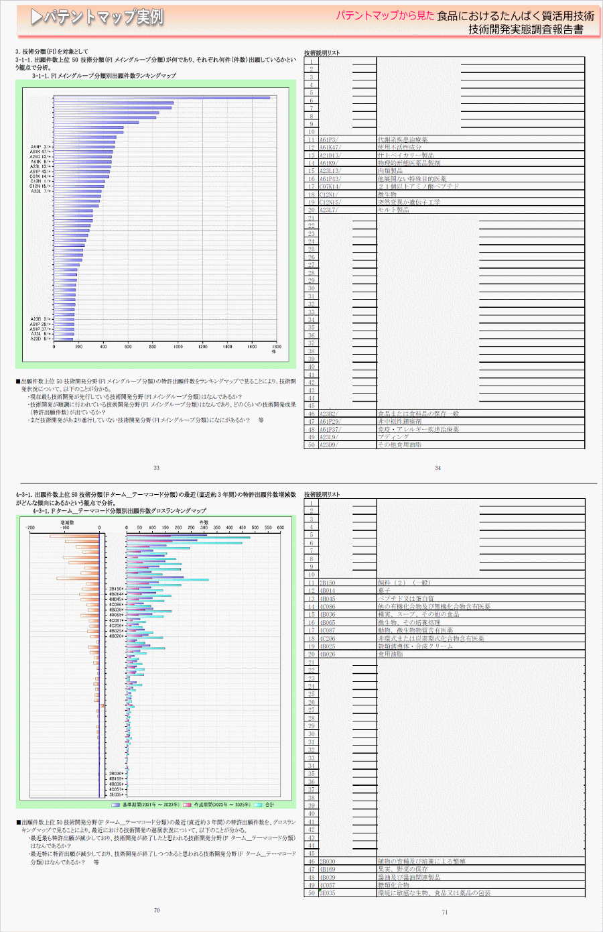Click the cyan 合計 legend swatch
Viewport: 603px width, 932px height.
258,805
